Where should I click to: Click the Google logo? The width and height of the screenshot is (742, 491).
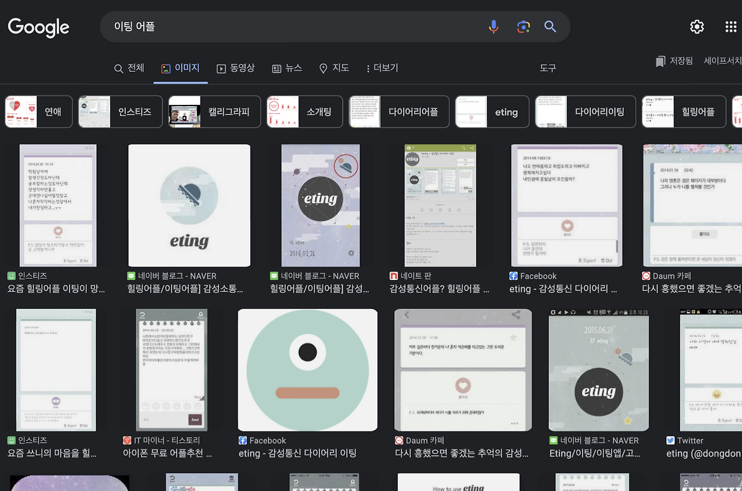coord(38,27)
